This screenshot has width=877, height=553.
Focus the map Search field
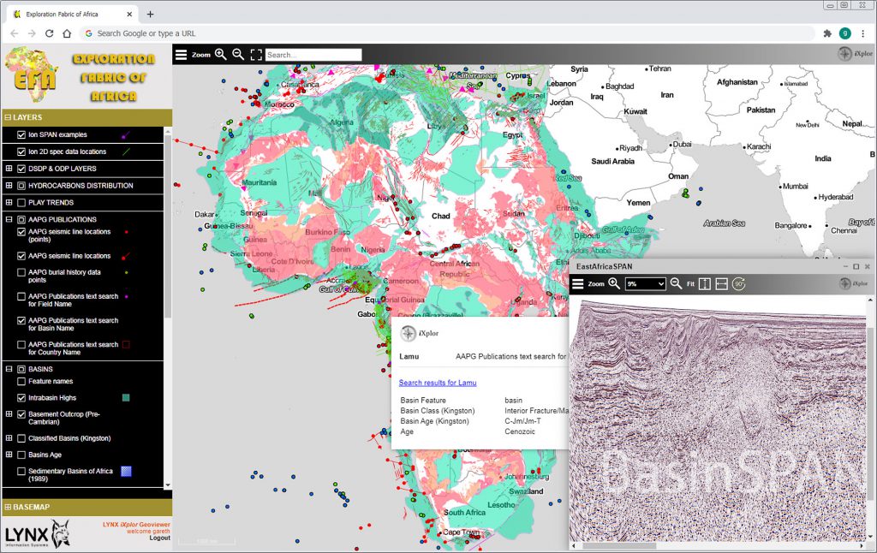pyautogui.click(x=313, y=55)
